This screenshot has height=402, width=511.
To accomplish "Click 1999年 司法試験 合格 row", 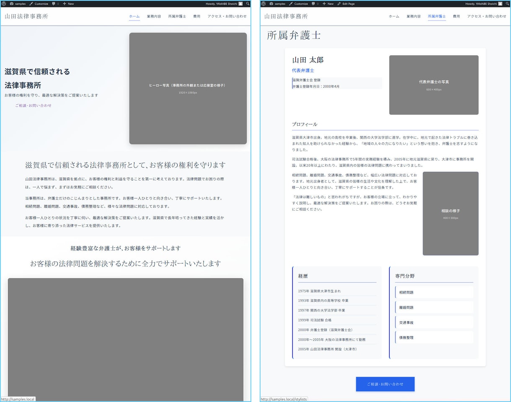I will [x=337, y=320].
